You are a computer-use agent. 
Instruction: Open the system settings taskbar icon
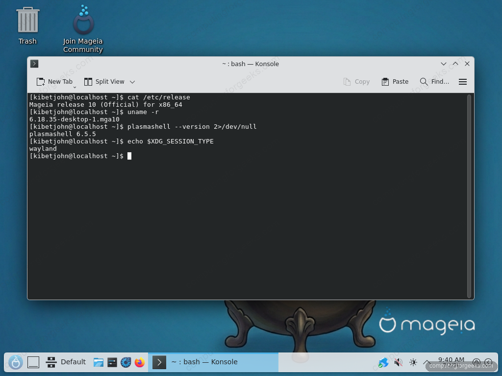pyautogui.click(x=112, y=362)
